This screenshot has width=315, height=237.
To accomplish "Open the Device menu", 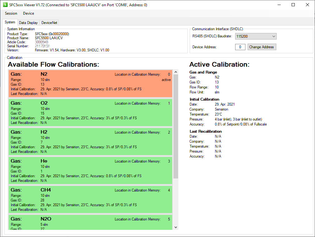I will click(x=28, y=13).
